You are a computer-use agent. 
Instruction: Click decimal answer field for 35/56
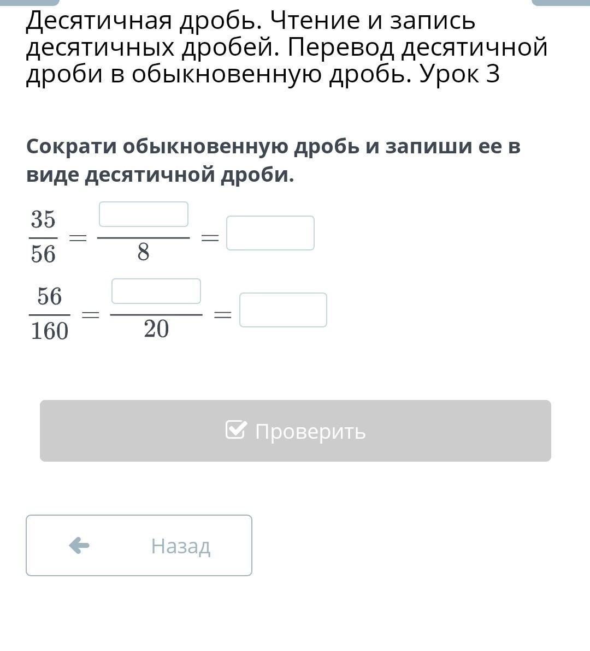[x=270, y=234]
